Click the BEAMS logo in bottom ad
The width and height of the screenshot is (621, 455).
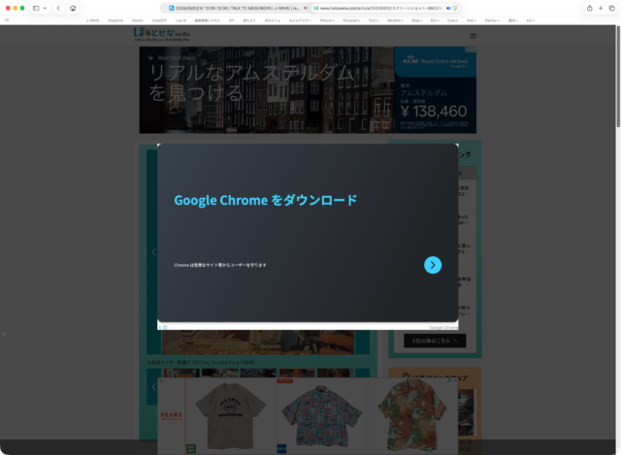tap(172, 415)
